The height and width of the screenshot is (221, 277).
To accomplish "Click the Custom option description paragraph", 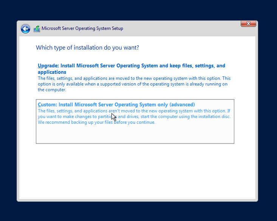I will (x=134, y=117).
